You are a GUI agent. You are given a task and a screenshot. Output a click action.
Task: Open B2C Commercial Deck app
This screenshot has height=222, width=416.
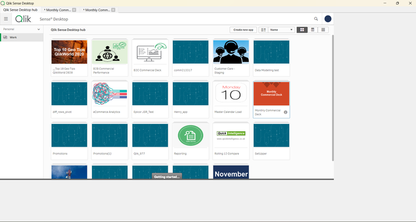pos(150,58)
